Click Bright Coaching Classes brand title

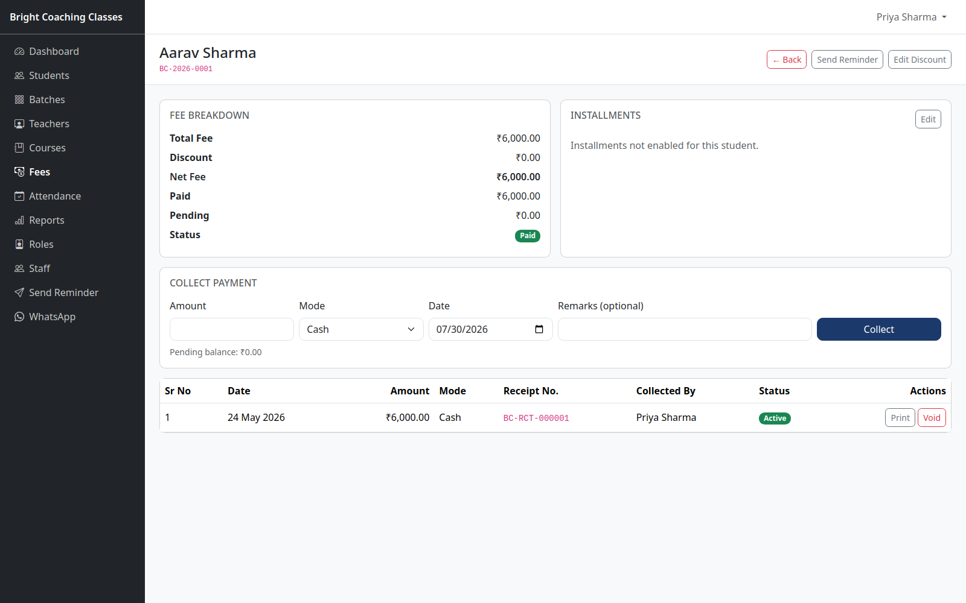(66, 17)
